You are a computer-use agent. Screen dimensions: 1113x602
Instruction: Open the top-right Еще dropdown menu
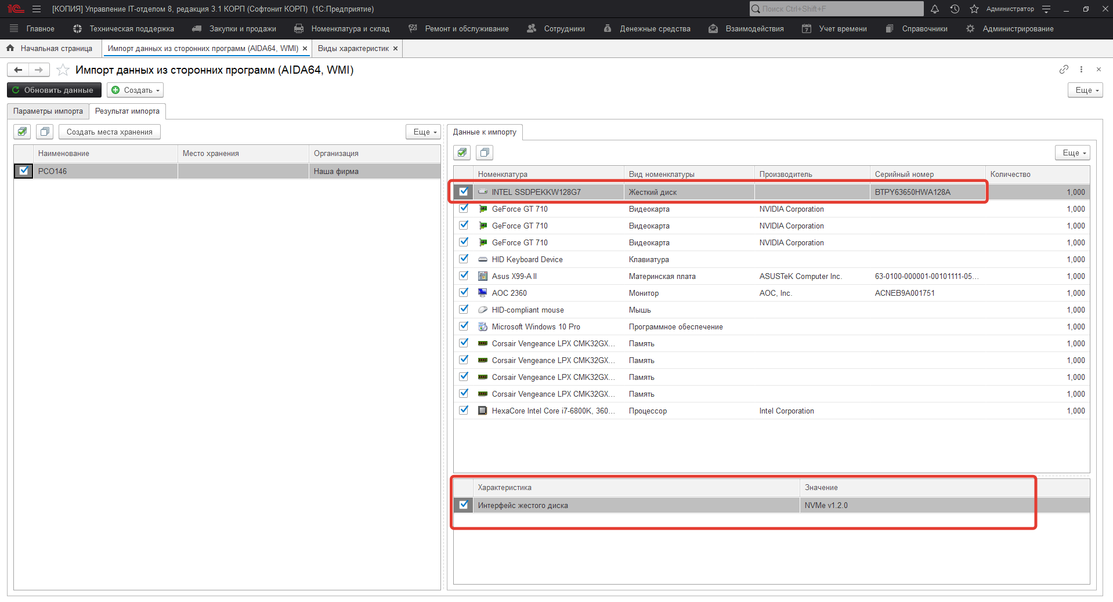click(1085, 90)
